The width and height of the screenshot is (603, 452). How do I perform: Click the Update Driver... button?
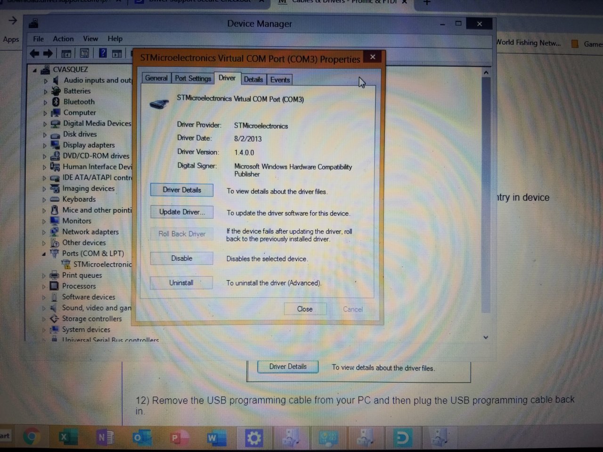coord(182,212)
